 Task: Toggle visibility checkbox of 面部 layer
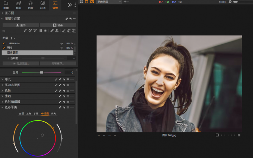click(4, 48)
